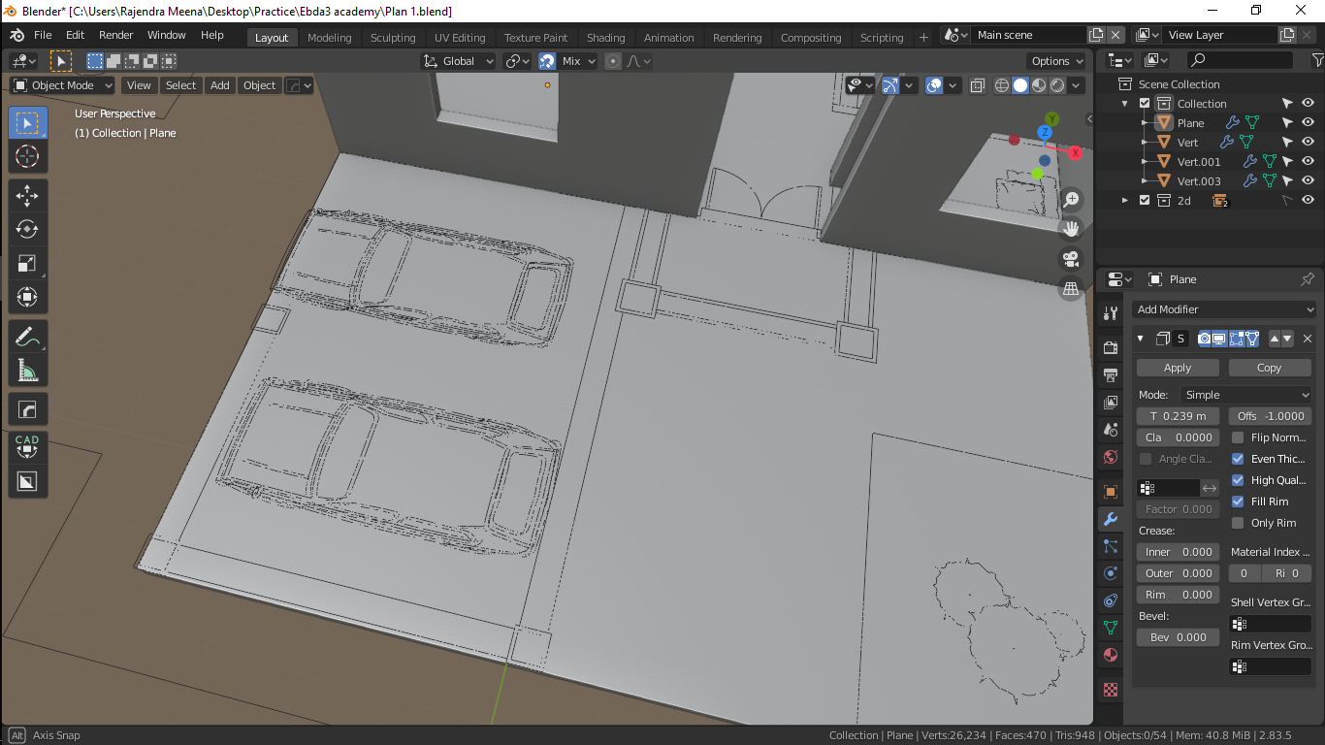Image resolution: width=1325 pixels, height=745 pixels.
Task: Click the Shell Vertex Group field
Action: 1271,624
